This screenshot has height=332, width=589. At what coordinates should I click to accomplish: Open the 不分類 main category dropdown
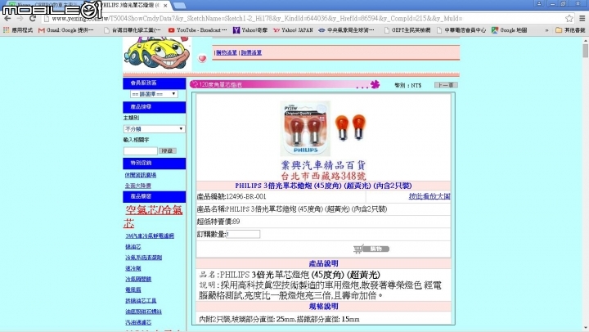click(154, 129)
